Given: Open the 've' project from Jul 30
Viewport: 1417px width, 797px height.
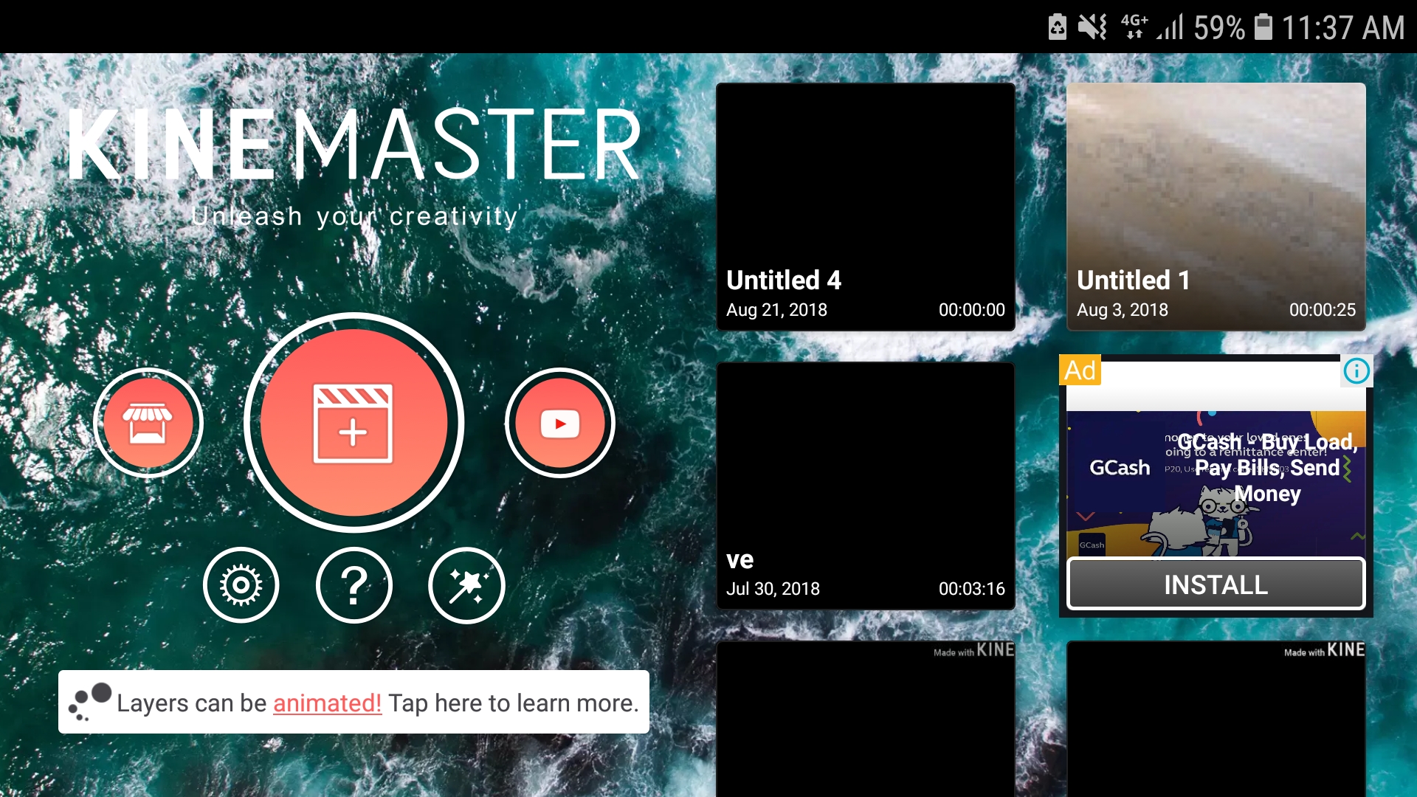Looking at the screenshot, I should coord(866,486).
